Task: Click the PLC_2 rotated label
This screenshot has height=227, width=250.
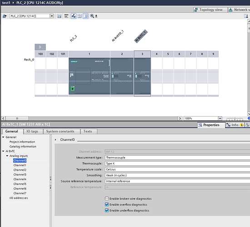Action: (73, 39)
